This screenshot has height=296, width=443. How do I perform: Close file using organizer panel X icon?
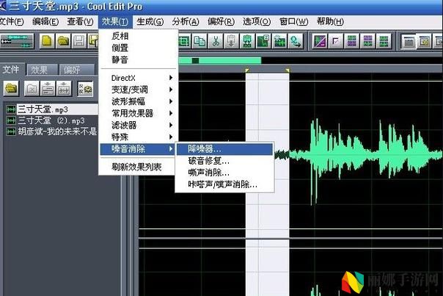tap(32, 89)
